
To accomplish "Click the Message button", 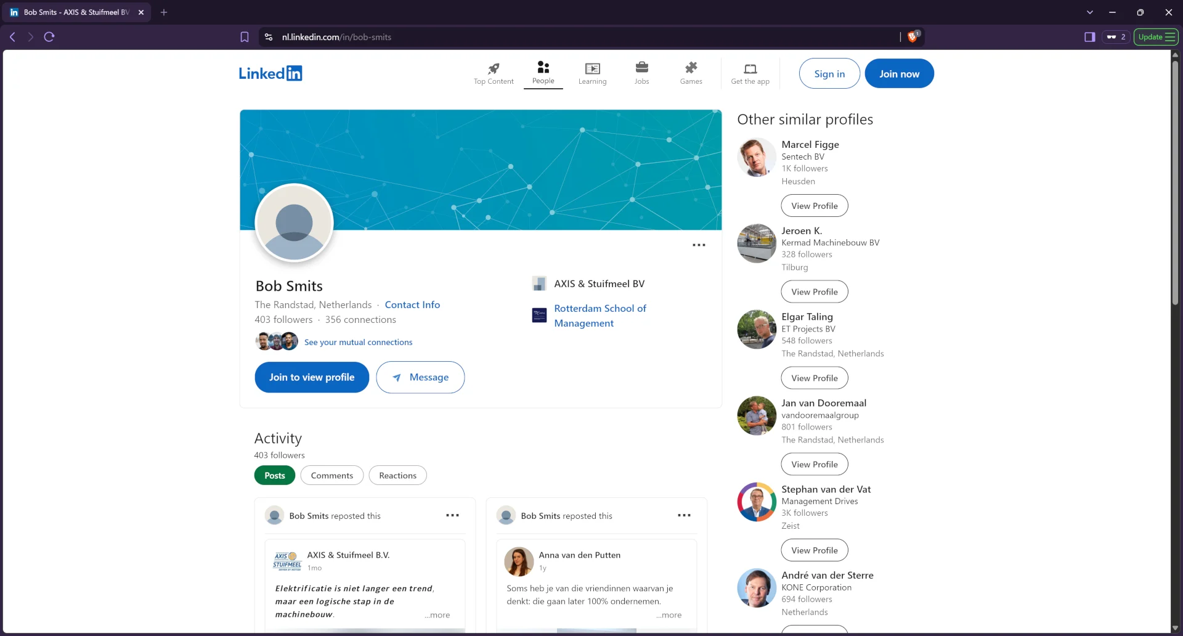I will click(x=420, y=377).
